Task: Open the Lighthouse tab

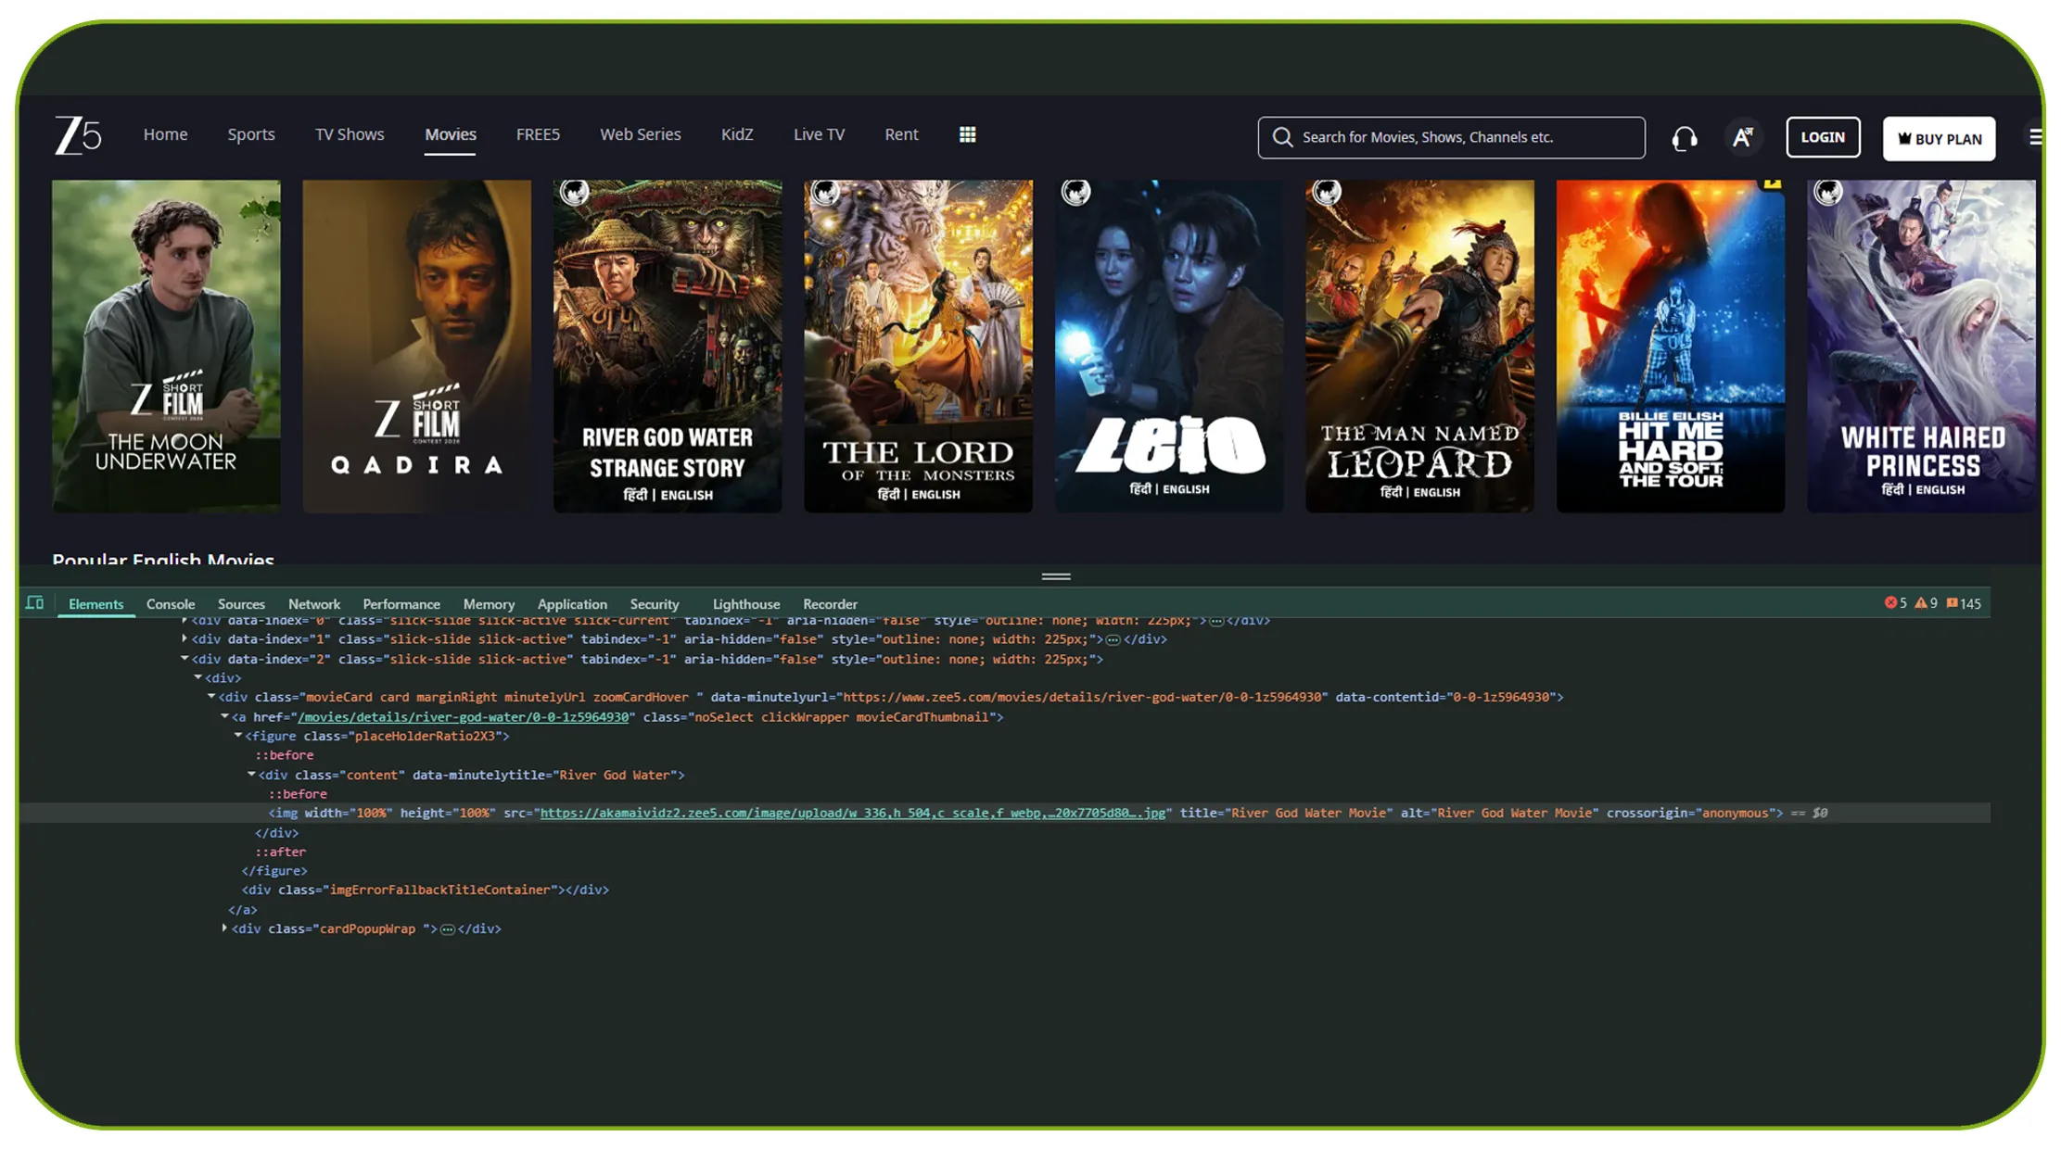Action: [x=746, y=604]
